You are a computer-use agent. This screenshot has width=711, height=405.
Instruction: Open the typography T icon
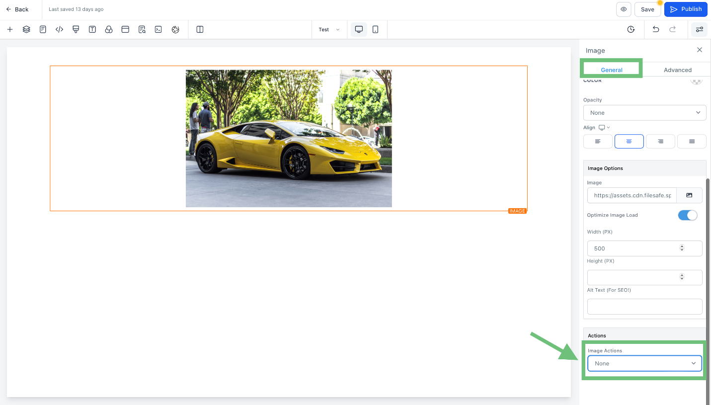(92, 29)
